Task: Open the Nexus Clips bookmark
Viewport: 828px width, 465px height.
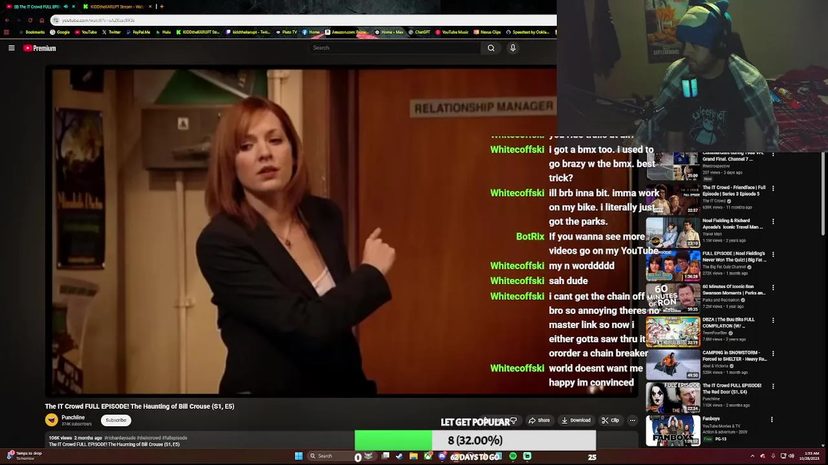Action: (x=487, y=32)
